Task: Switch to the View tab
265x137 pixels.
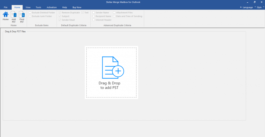Action: pos(28,7)
